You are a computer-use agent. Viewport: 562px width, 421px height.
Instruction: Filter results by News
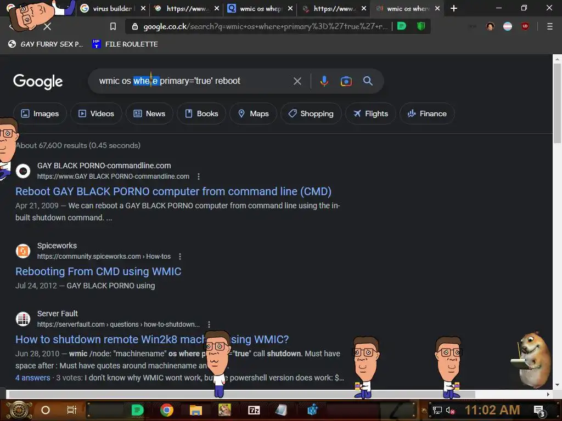coord(149,114)
